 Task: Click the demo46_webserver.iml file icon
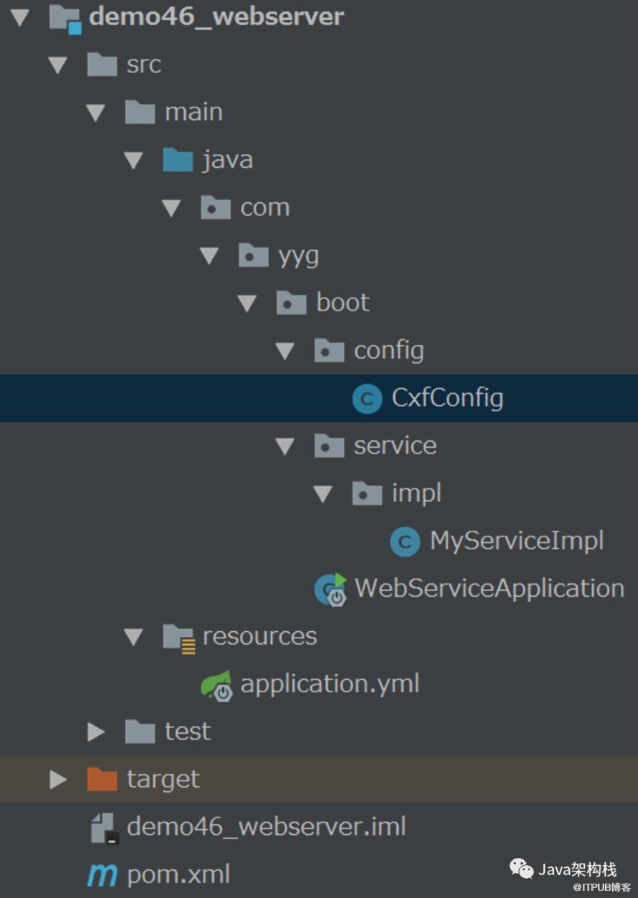pyautogui.click(x=104, y=827)
